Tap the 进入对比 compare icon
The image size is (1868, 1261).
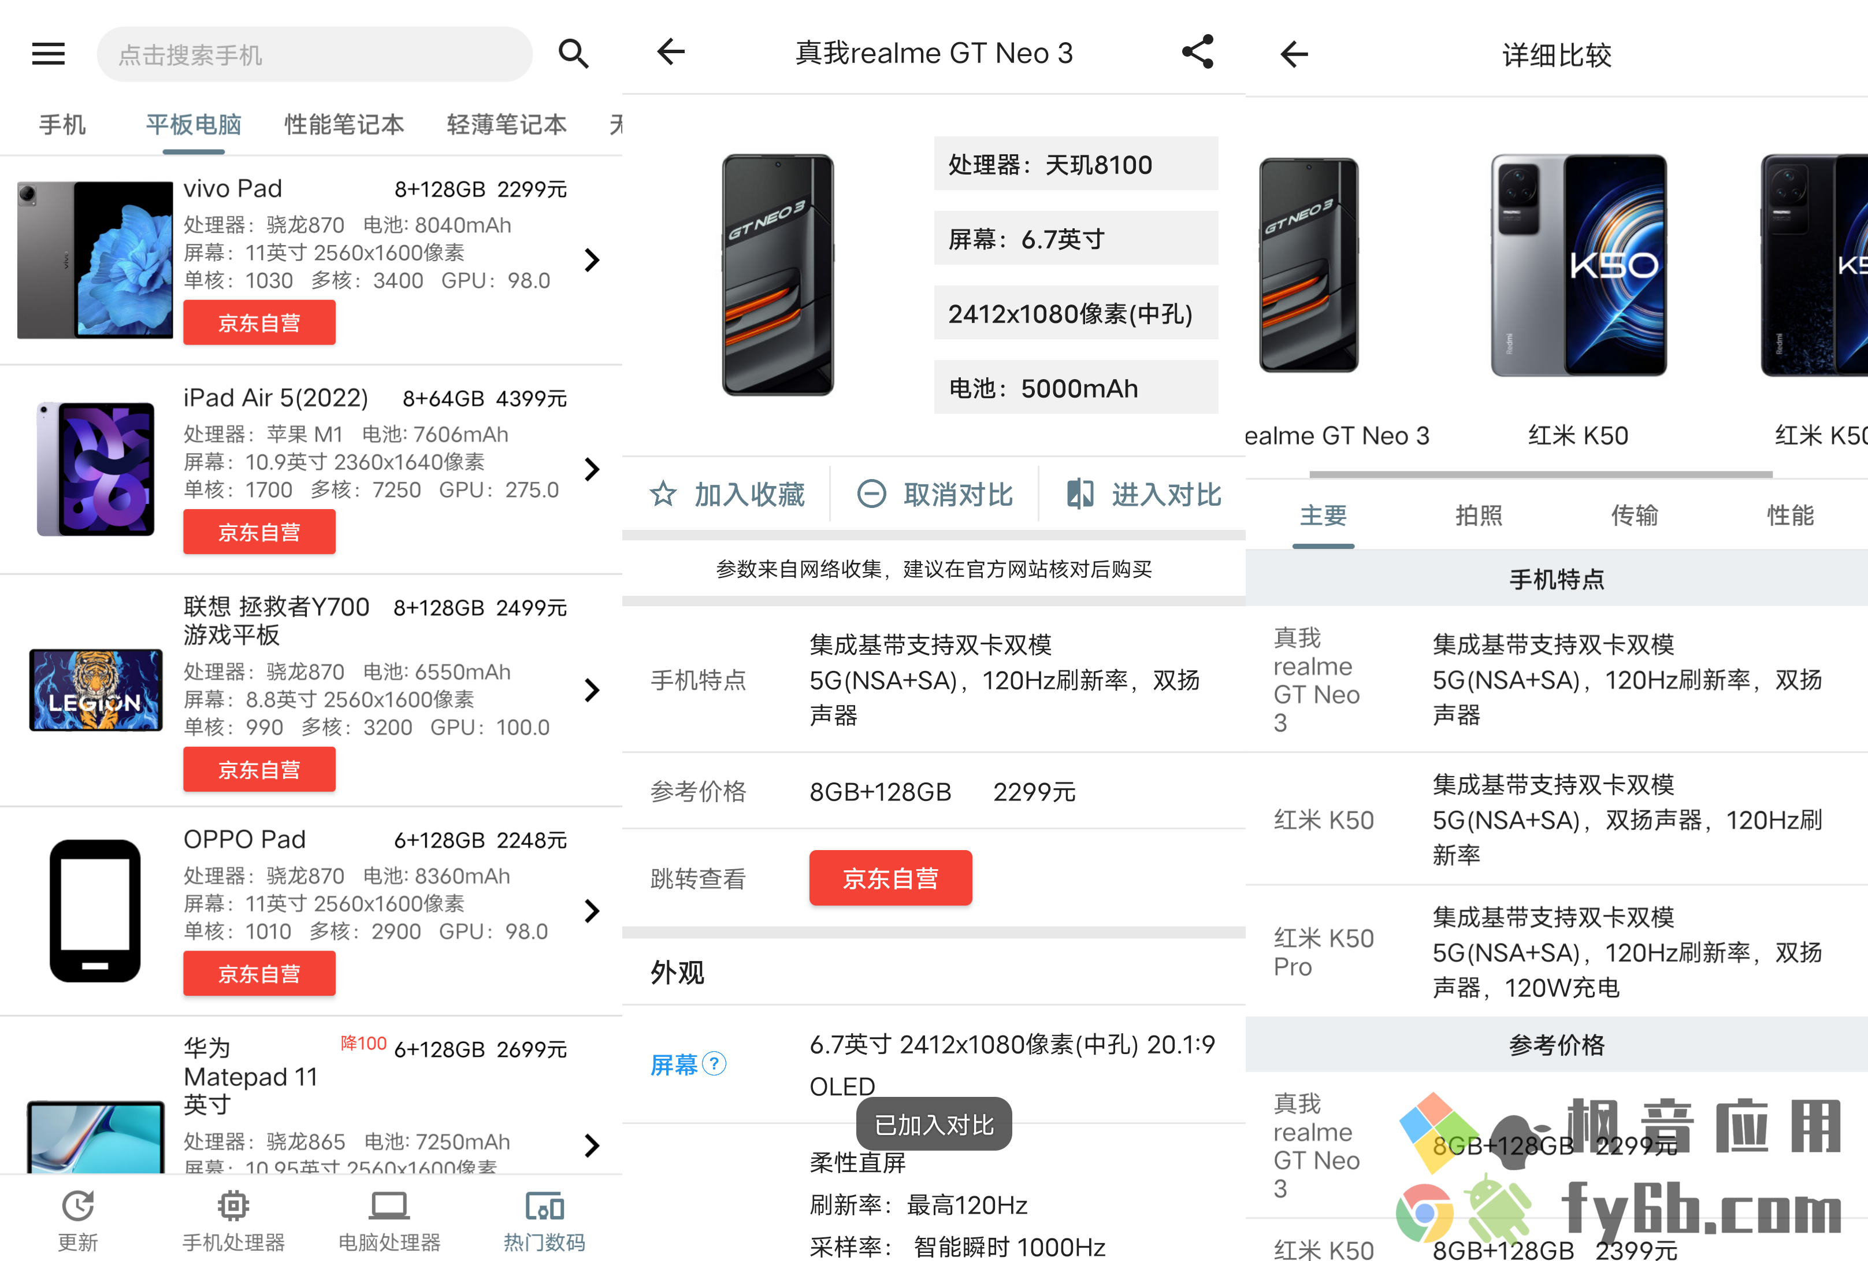(x=1079, y=494)
